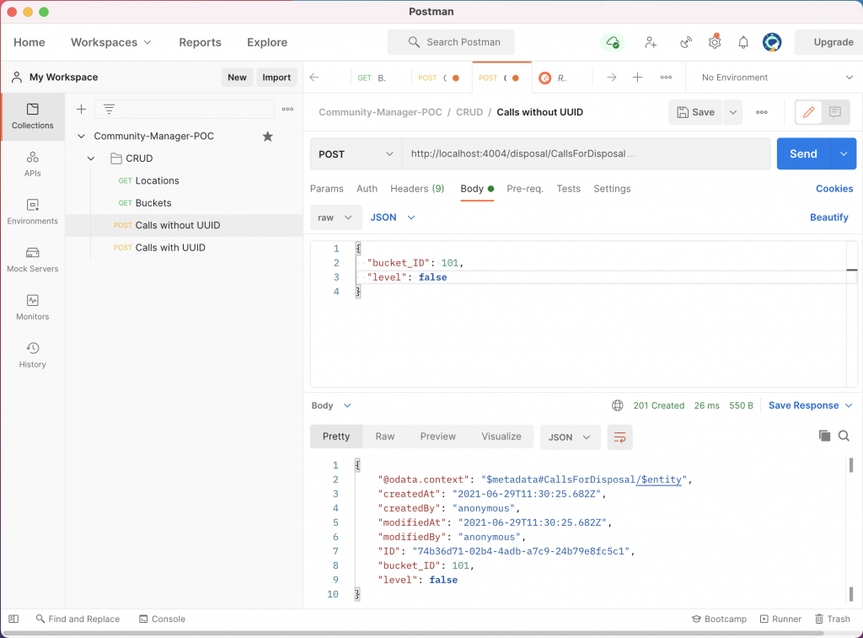Switch to the Tests tab
The width and height of the screenshot is (863, 638).
568,189
